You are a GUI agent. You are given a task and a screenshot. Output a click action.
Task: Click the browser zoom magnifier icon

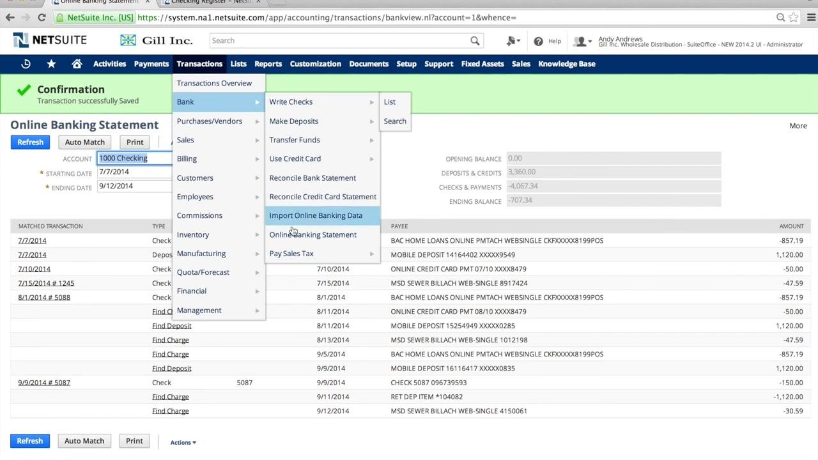(x=780, y=18)
